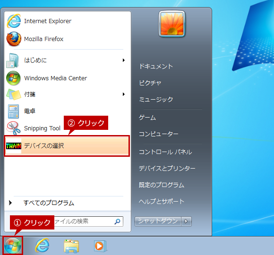Select the デバイスの選択 menu entry
Screen dimensions: 274x255
67,146
